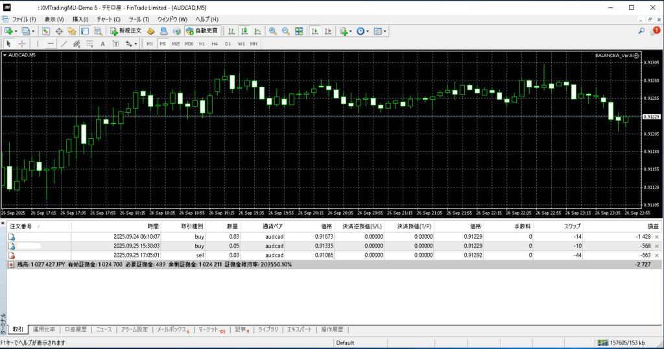This screenshot has height=349, width=664.
Task: Click the zoom in magnifier icon
Action: pyautogui.click(x=273, y=30)
